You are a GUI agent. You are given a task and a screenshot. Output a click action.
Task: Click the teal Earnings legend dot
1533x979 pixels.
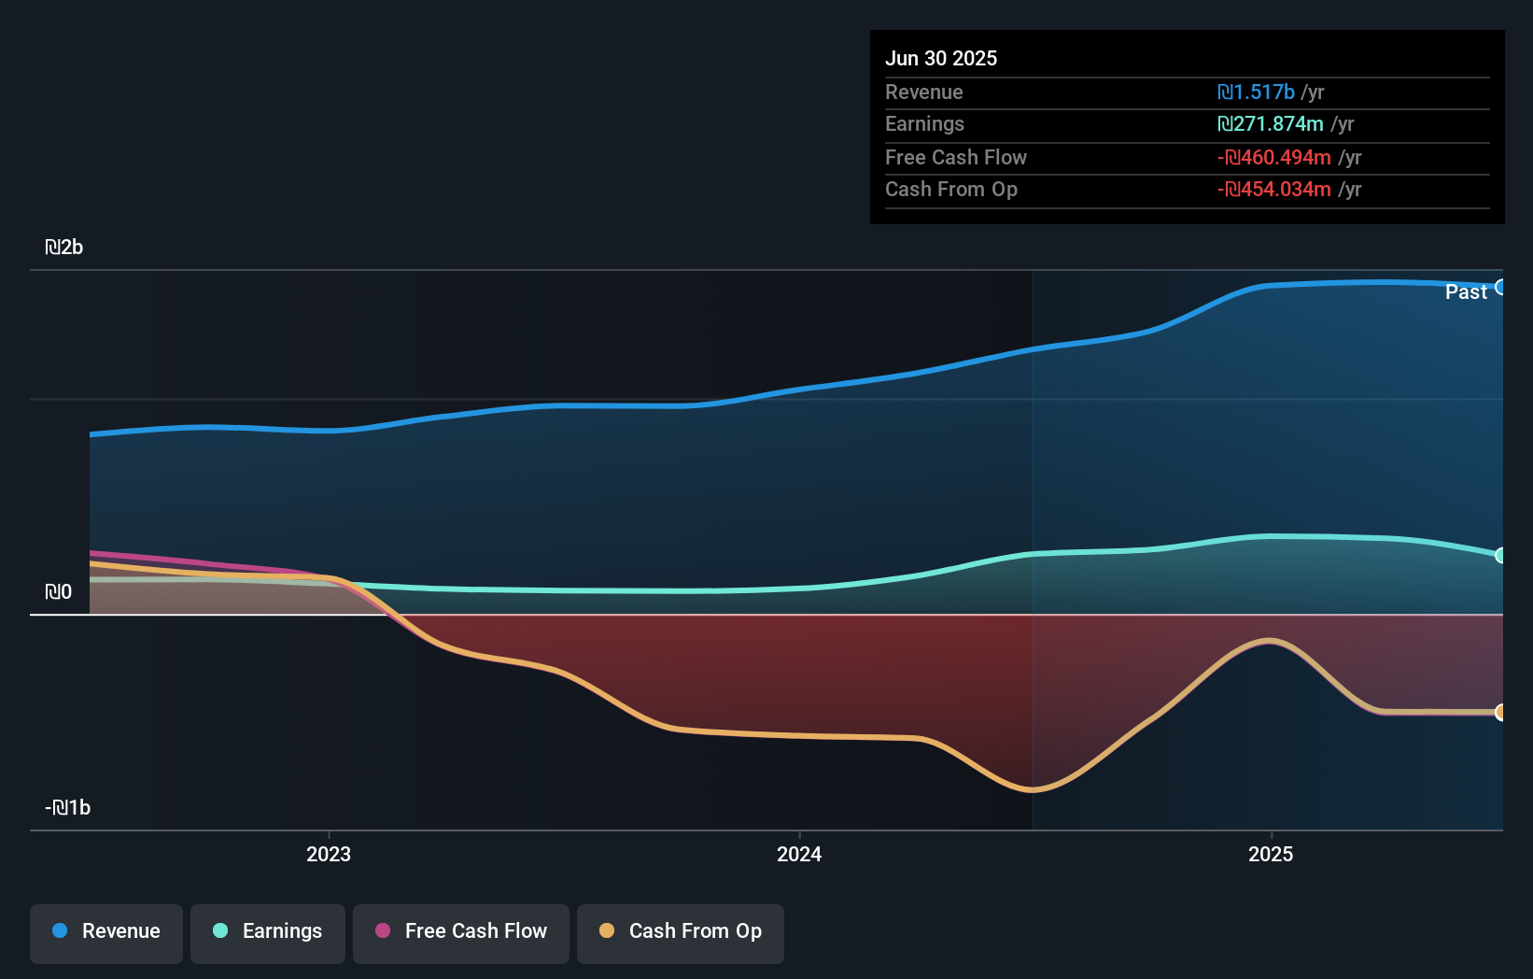pyautogui.click(x=220, y=930)
